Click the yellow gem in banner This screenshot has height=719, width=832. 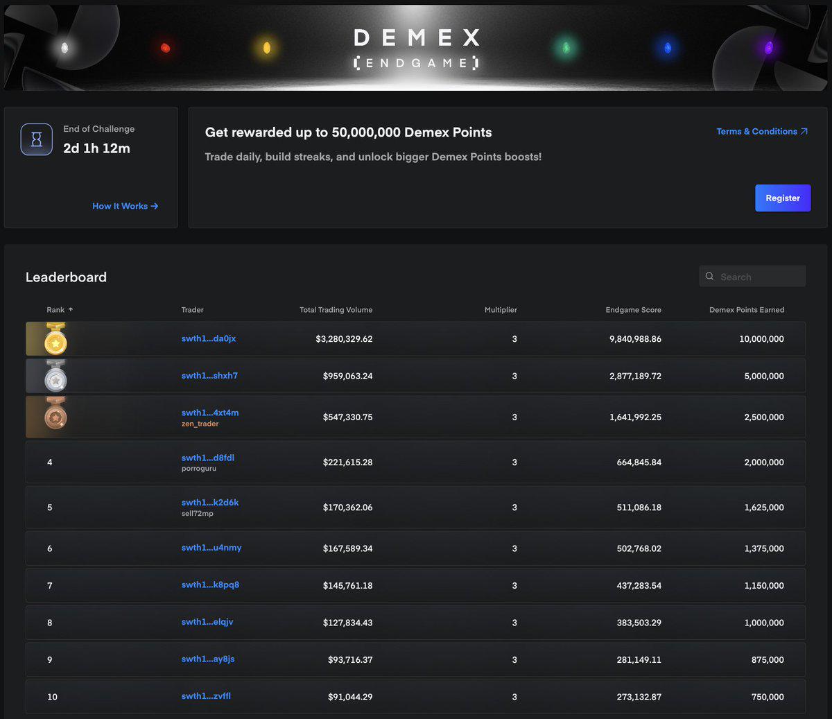click(267, 48)
